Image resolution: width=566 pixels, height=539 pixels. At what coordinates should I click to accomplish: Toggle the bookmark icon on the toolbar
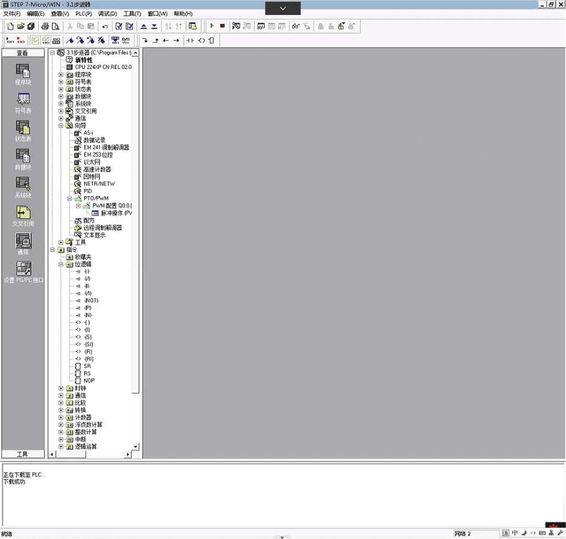coord(70,40)
